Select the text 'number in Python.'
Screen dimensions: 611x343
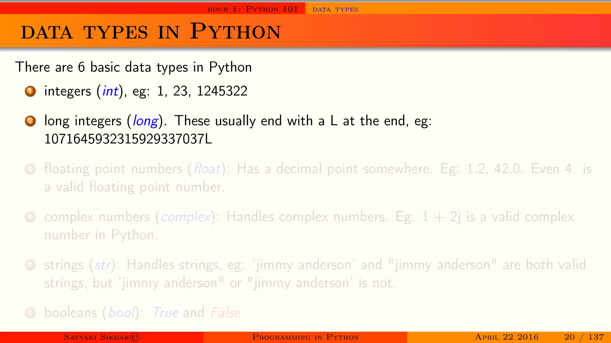point(101,235)
